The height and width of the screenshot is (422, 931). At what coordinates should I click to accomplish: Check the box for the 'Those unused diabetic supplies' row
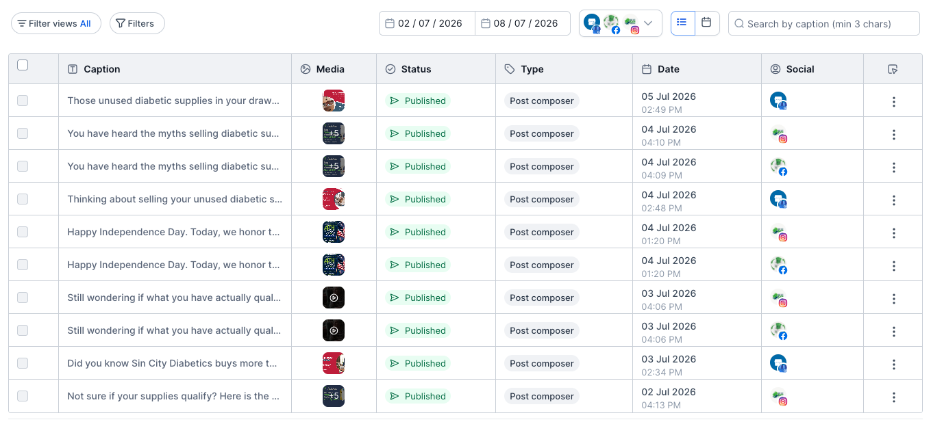[23, 101]
